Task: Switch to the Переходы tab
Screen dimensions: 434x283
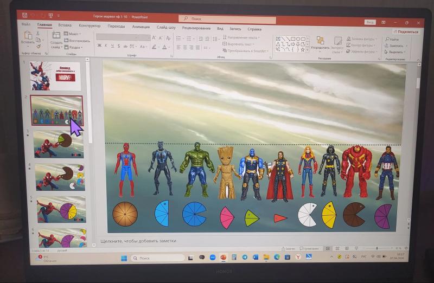Action: [116, 27]
